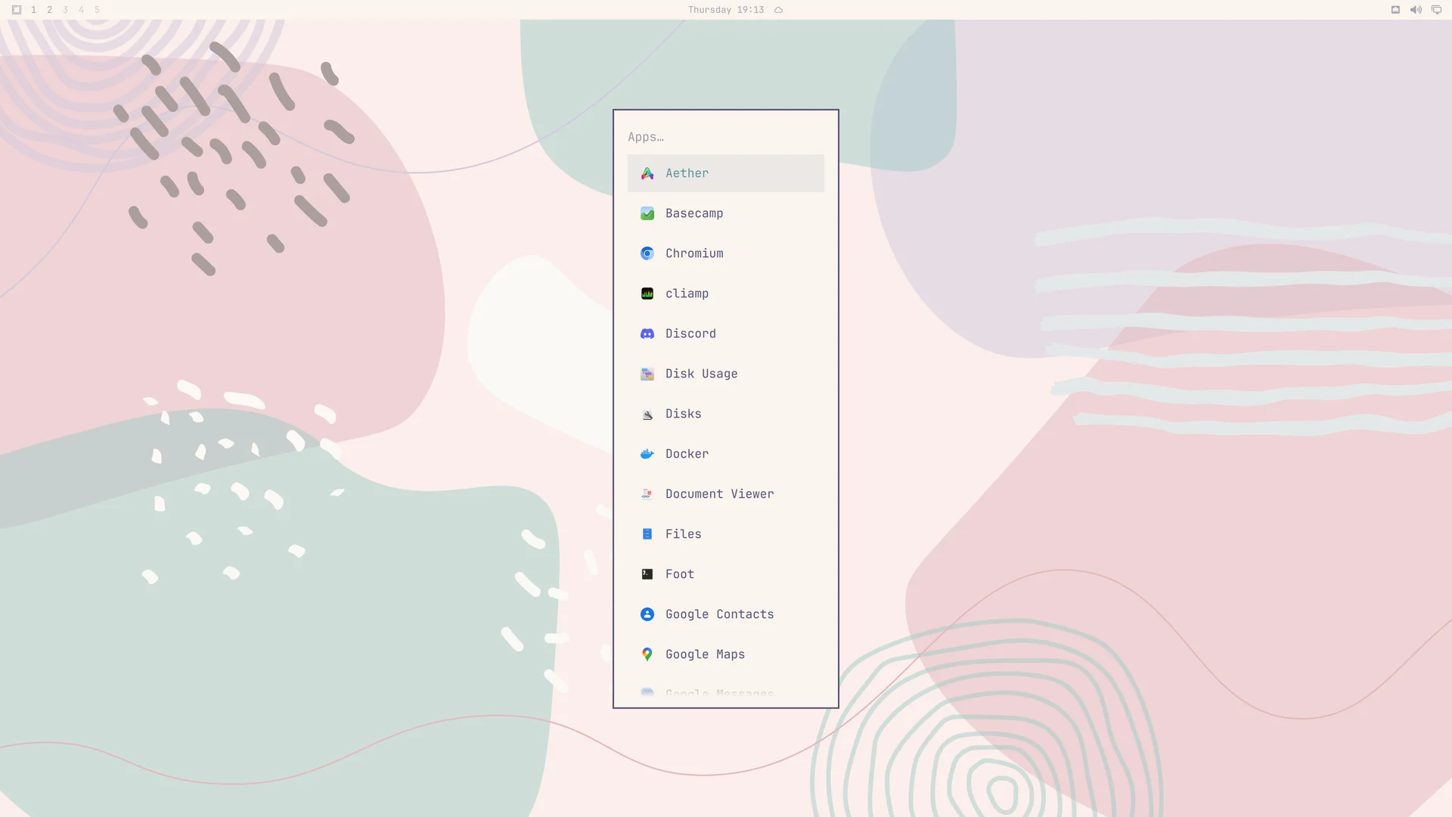1452x817 pixels.
Task: Click the Google Maps pin icon
Action: coord(647,654)
